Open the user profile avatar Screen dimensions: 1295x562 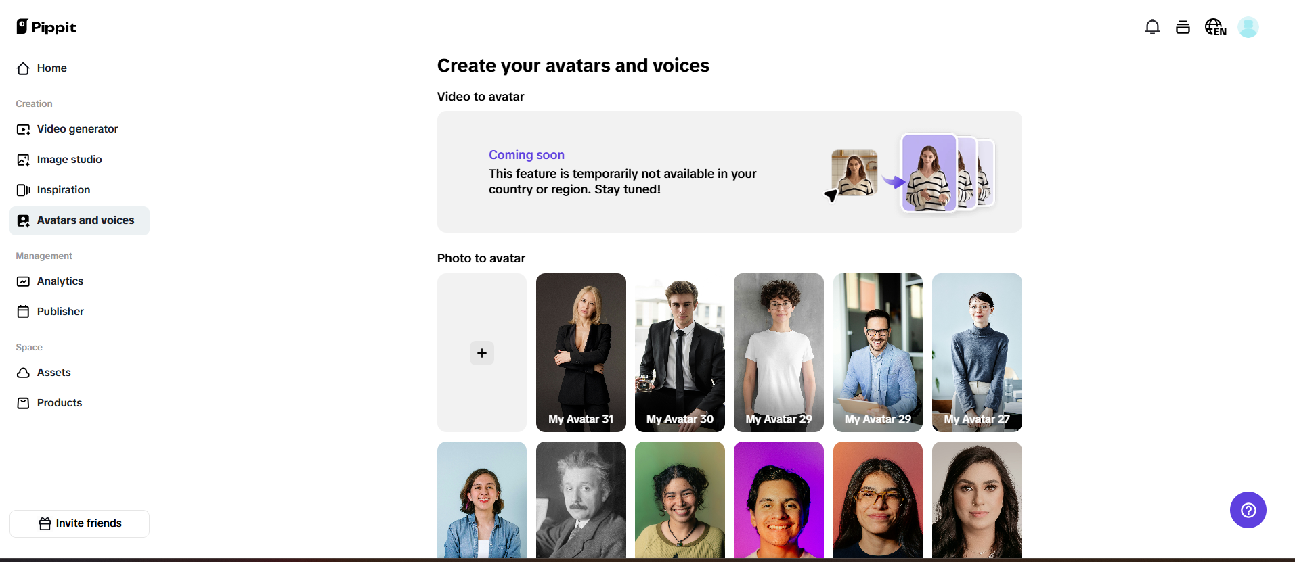1248,27
